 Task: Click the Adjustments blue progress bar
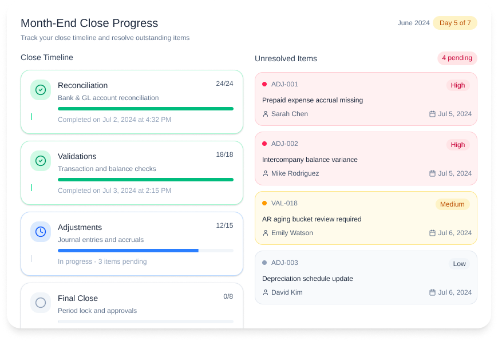coord(128,251)
